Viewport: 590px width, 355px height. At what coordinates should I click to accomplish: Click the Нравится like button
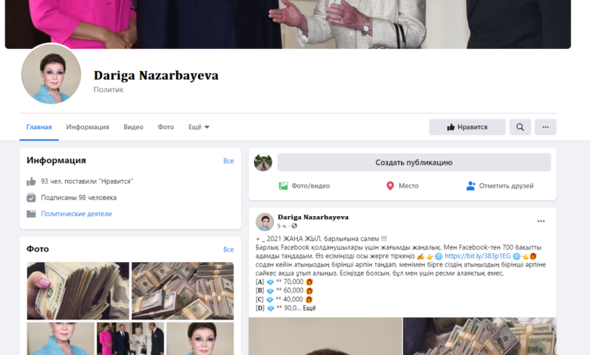[467, 127]
